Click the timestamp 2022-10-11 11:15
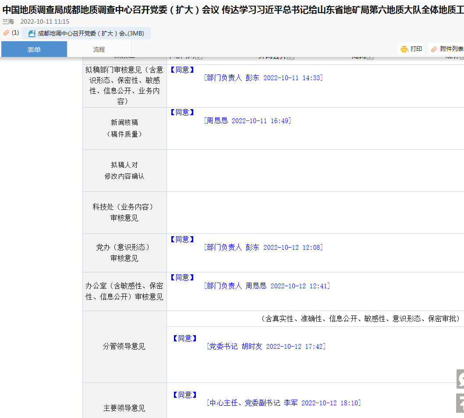The image size is (464, 418). [45, 21]
